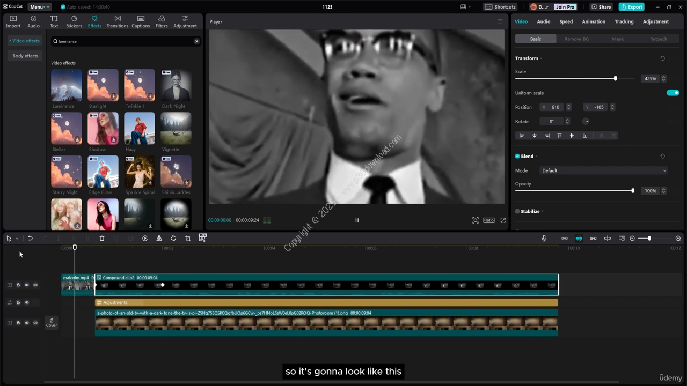This screenshot has height=386, width=687.
Task: Open the Transitions panel
Action: [x=117, y=21]
